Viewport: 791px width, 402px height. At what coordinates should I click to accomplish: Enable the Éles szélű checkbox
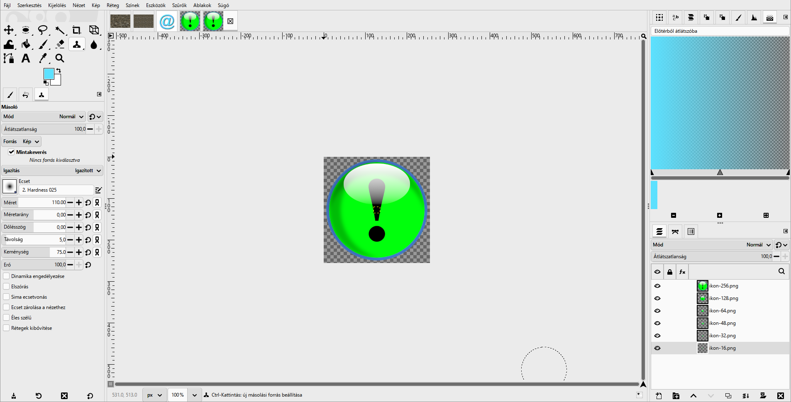pos(6,317)
